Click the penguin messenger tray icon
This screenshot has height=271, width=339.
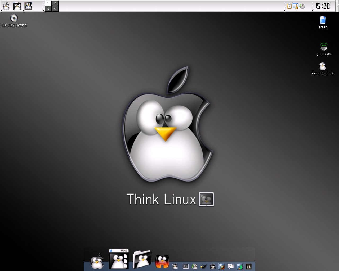tap(302, 6)
